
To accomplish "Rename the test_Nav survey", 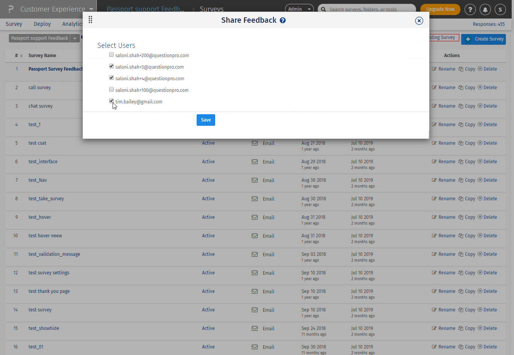I will (443, 180).
